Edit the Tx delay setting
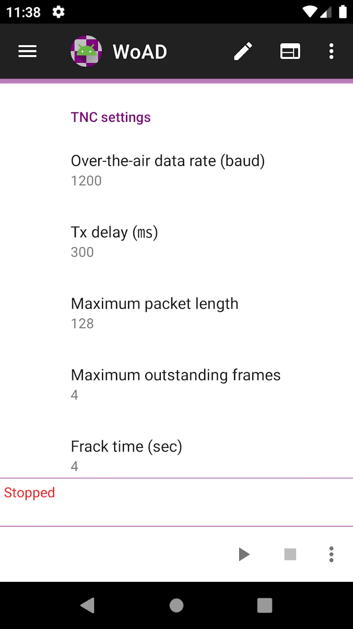This screenshot has width=353, height=629. pyautogui.click(x=115, y=242)
